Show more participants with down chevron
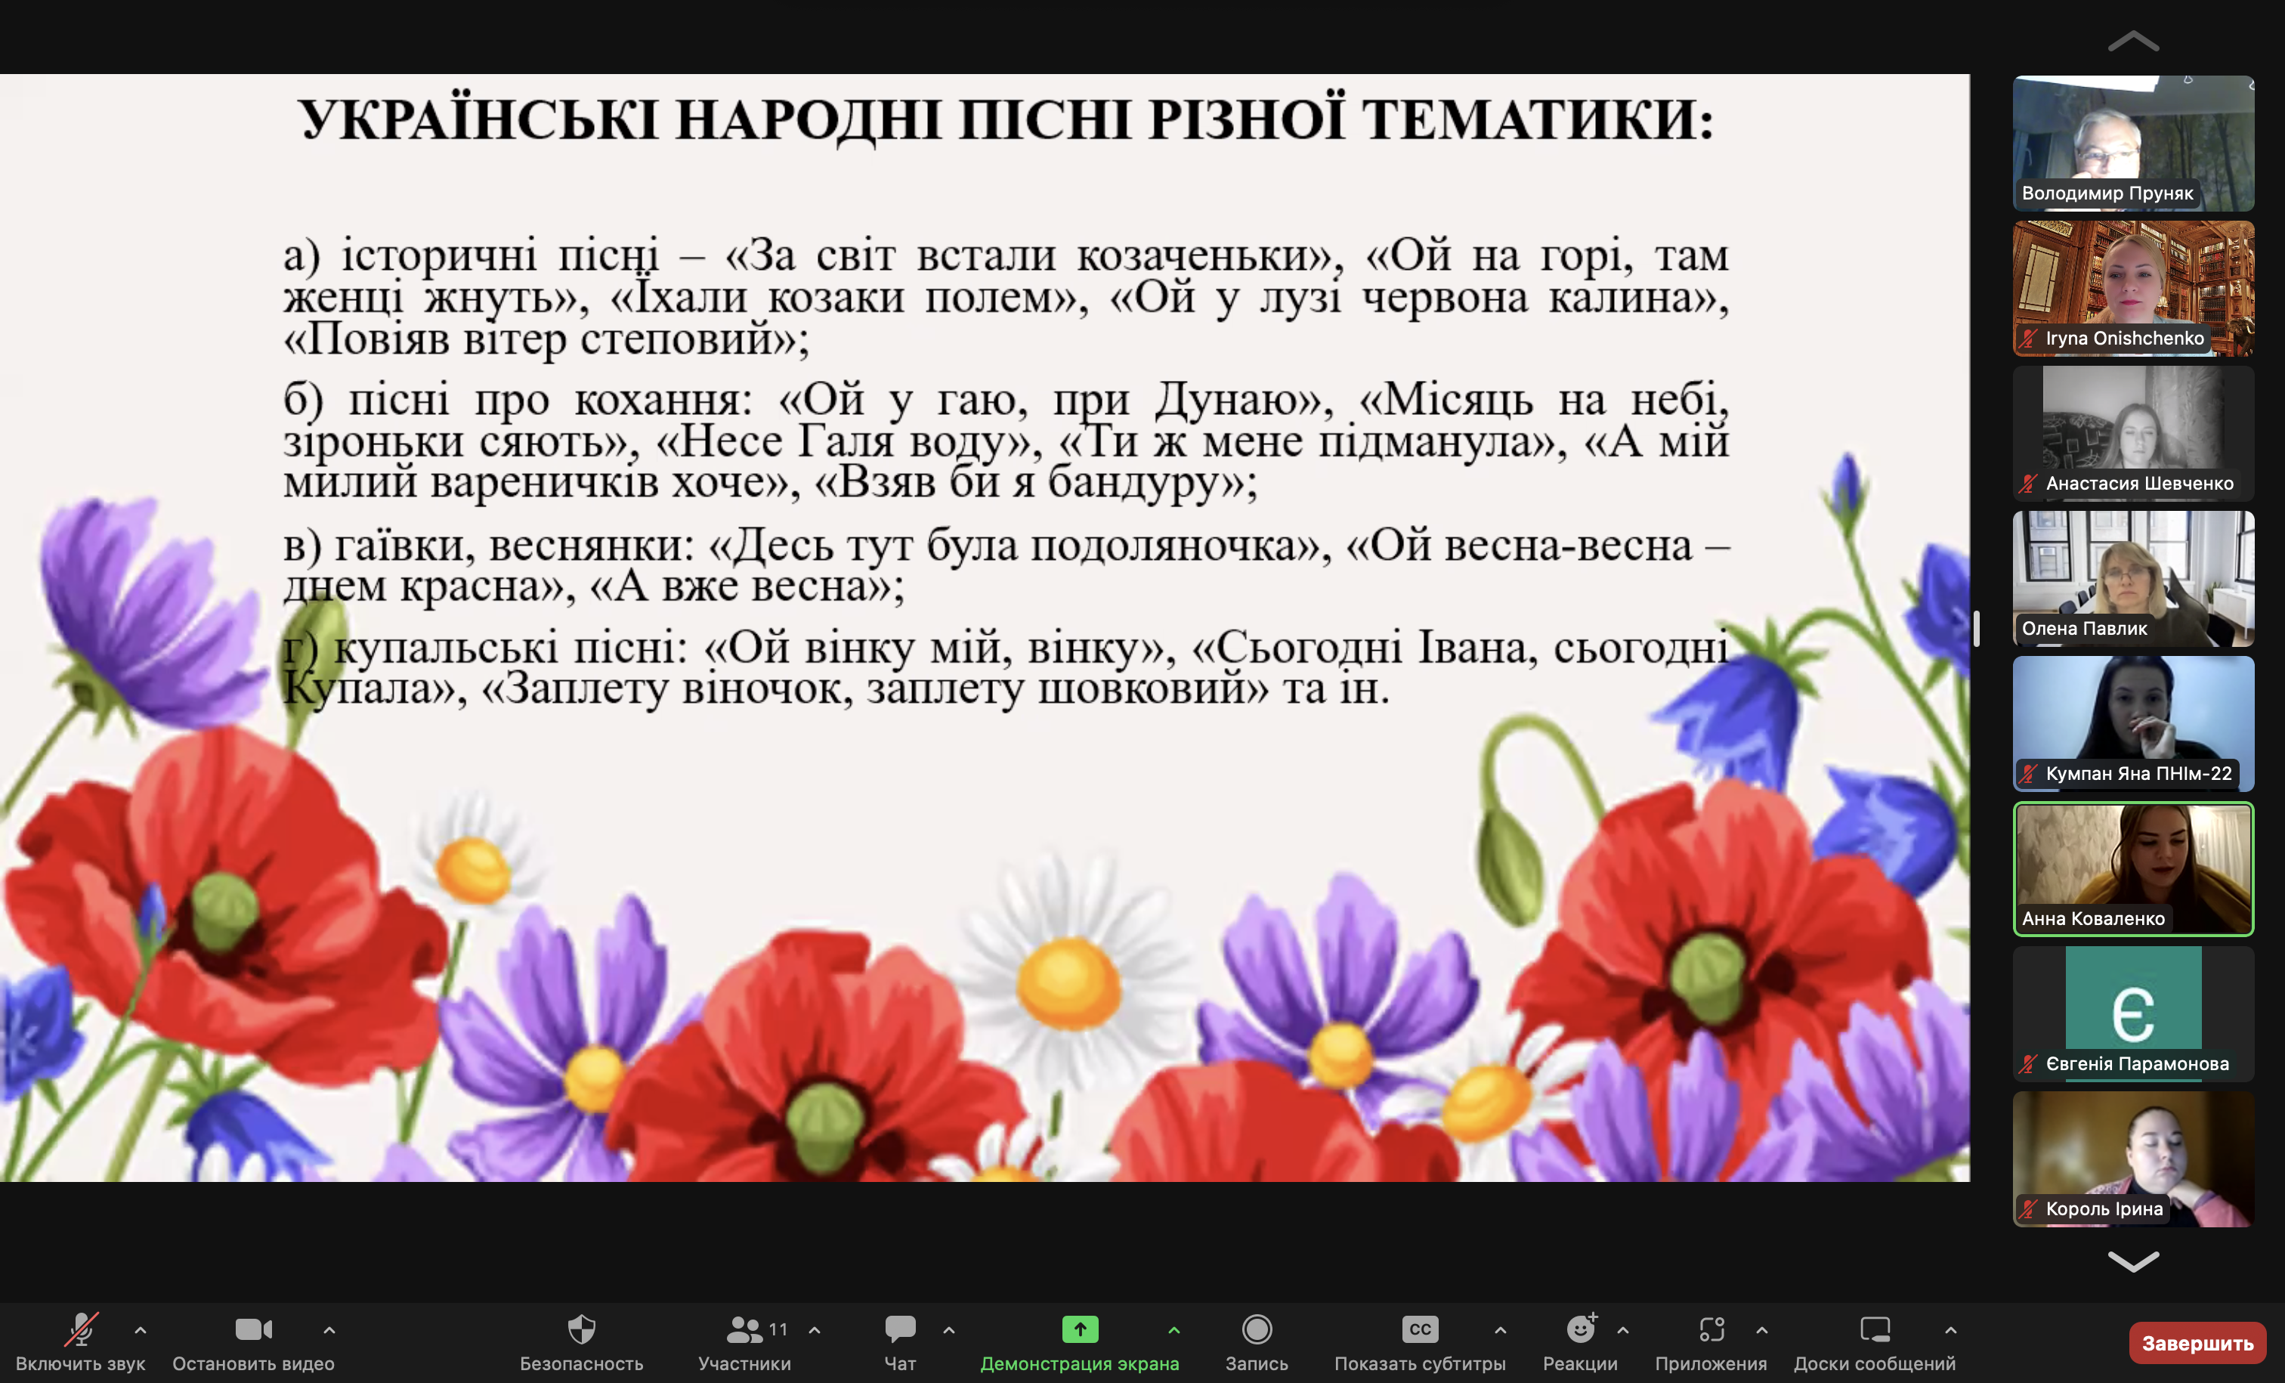The width and height of the screenshot is (2285, 1383). (x=2133, y=1261)
